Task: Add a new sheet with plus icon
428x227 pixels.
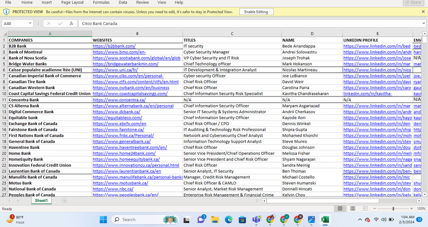Action: (65, 201)
